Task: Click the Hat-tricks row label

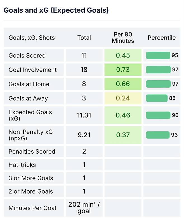Action: pos(22,165)
